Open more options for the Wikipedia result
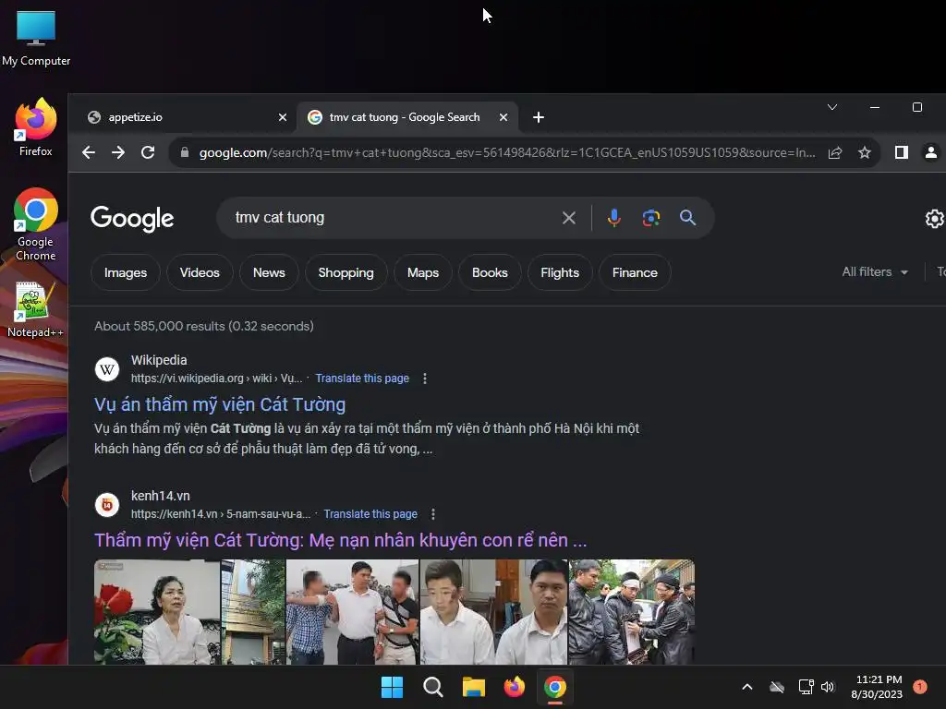Viewport: 946px width, 709px height. pyautogui.click(x=425, y=379)
